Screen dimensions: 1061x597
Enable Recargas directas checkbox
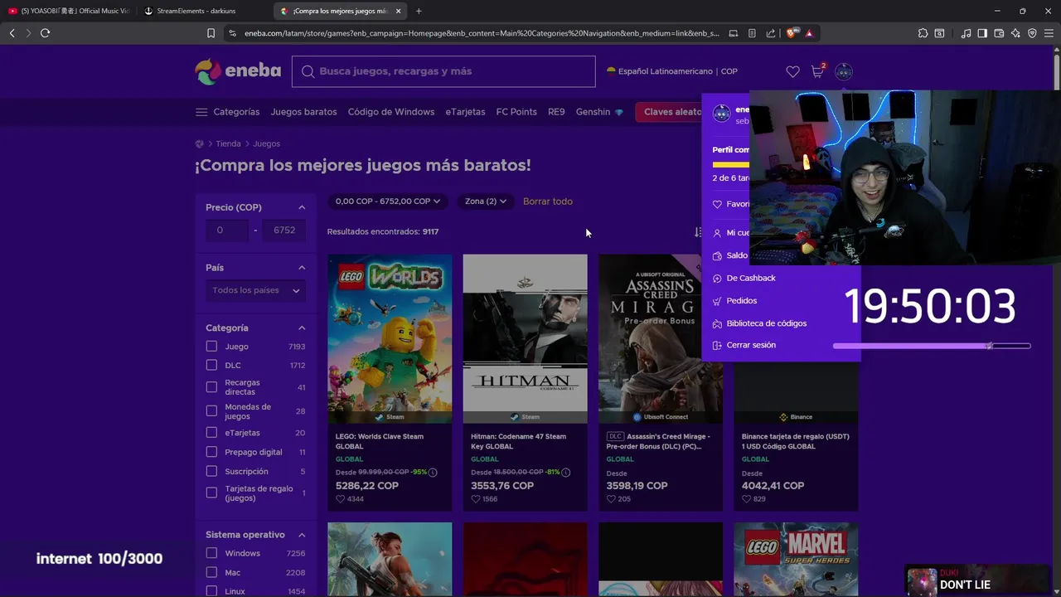pyautogui.click(x=211, y=387)
